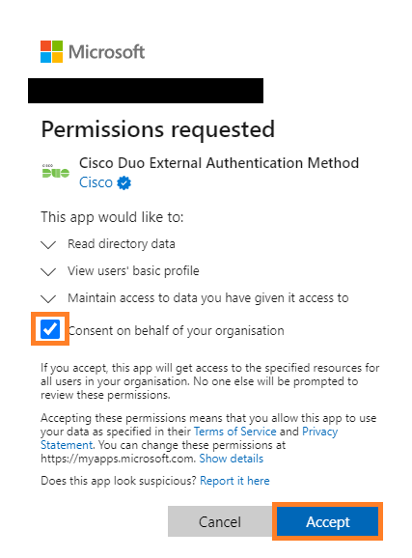Expand the 'View users' basic profile' chevron

[48, 272]
